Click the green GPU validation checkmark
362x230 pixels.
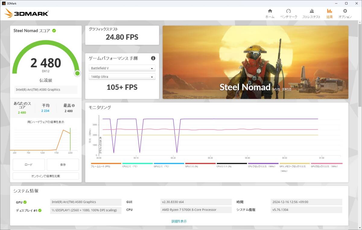(x=25, y=202)
